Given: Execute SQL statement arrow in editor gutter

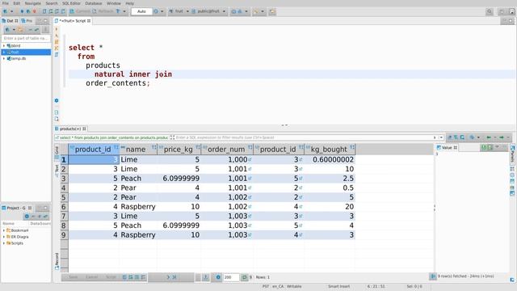Looking at the screenshot, I should [x=57, y=29].
